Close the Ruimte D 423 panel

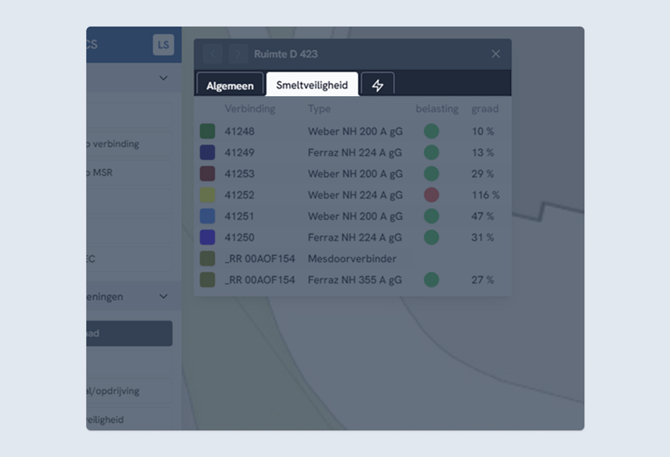click(496, 54)
